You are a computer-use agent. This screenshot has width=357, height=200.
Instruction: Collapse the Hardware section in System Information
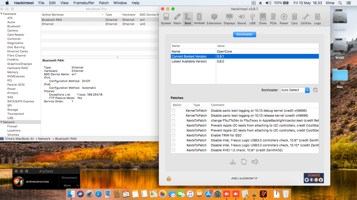pos(2,14)
